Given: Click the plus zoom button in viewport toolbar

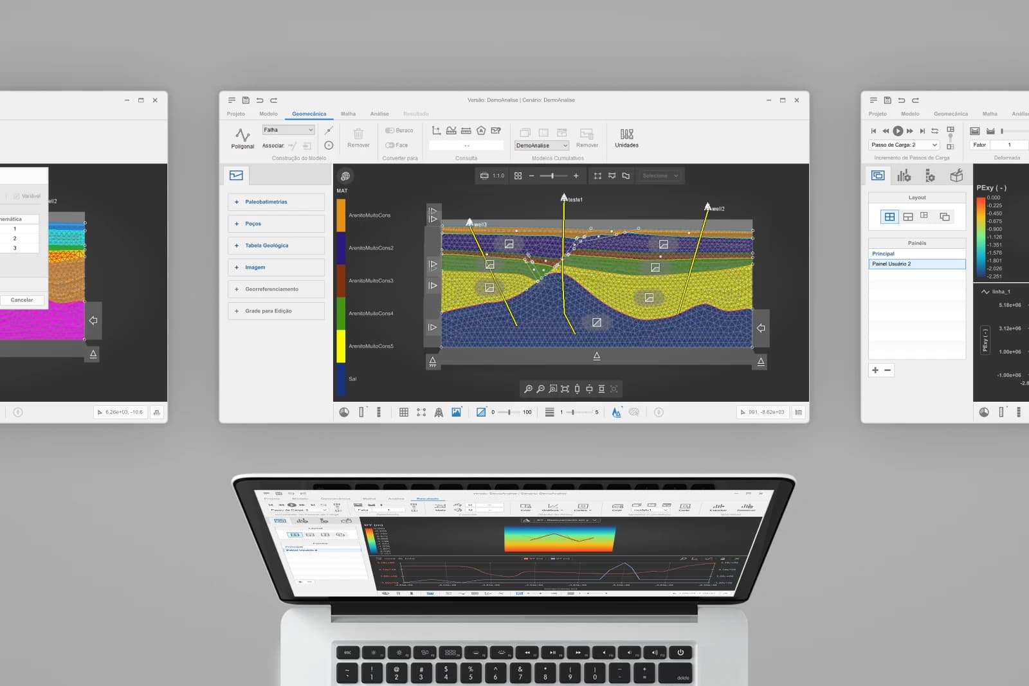Looking at the screenshot, I should (576, 176).
